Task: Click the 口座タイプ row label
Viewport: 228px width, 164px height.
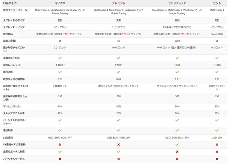Action: pos(10,3)
